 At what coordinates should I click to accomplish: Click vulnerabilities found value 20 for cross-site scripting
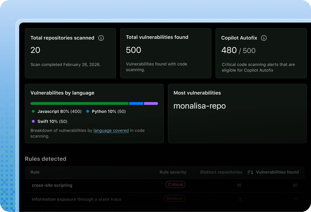click(x=295, y=185)
